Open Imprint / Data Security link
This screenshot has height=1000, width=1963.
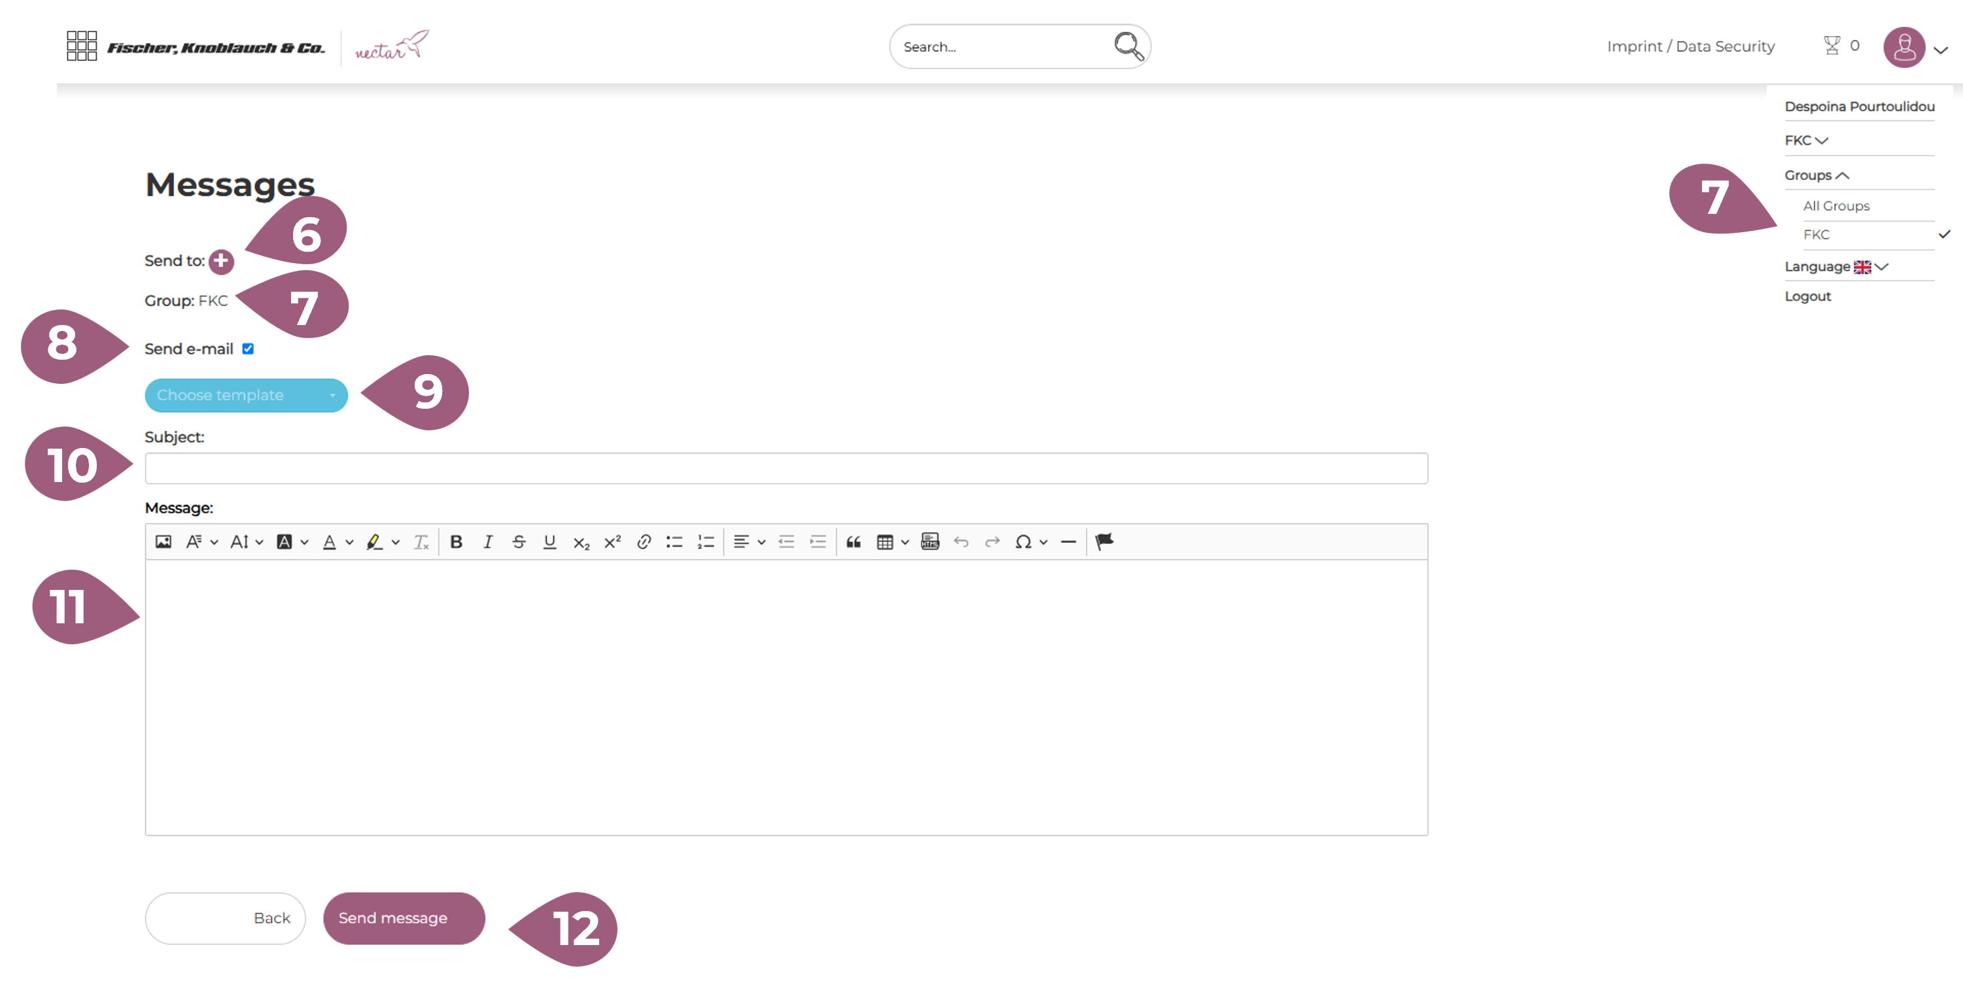pos(1690,46)
